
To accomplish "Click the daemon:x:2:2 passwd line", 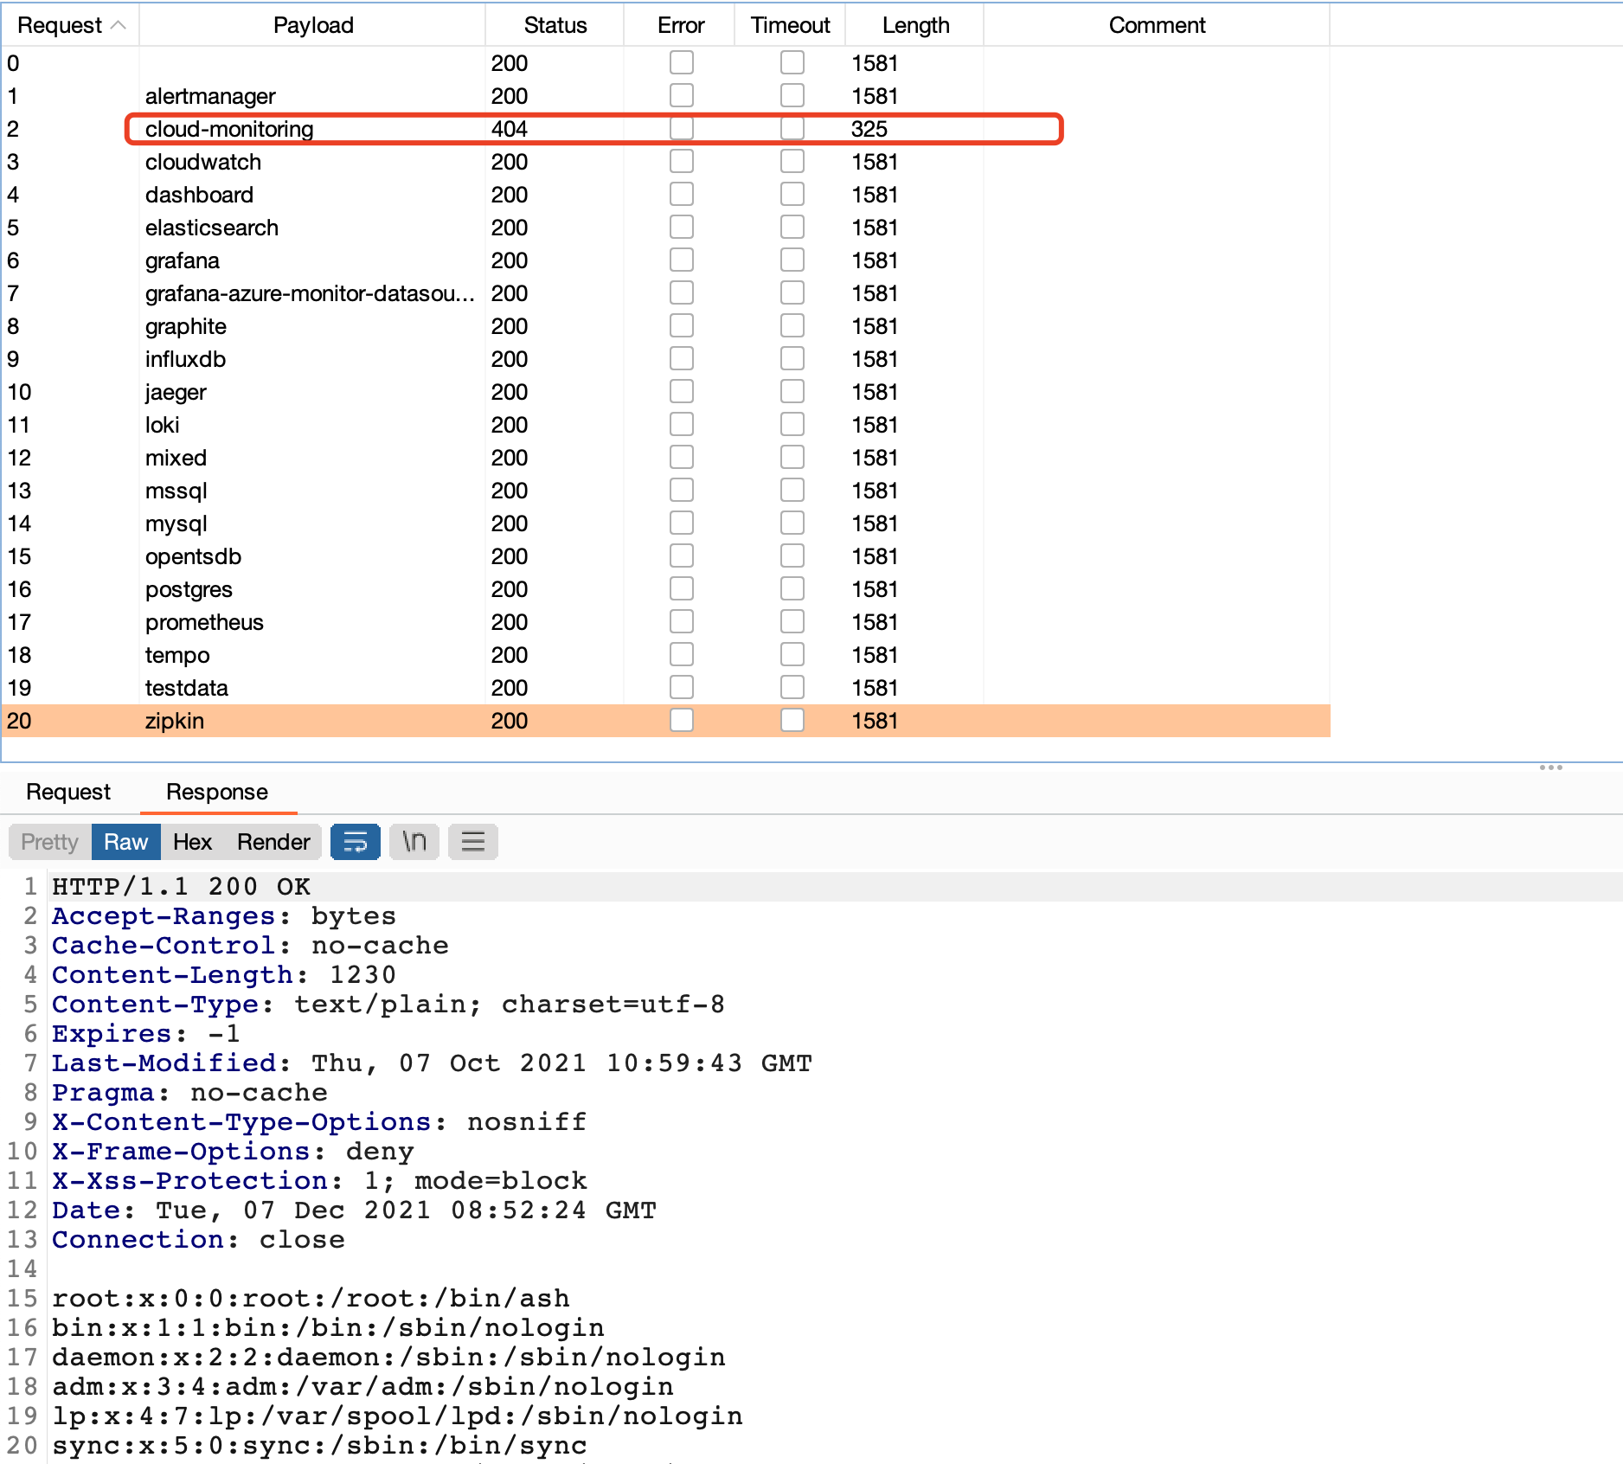I will pyautogui.click(x=388, y=1358).
